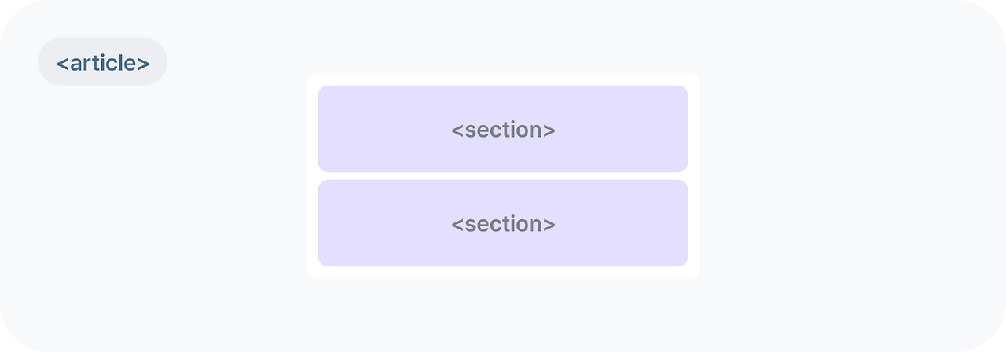
Task: Select the top <section> purple box
Action: 503,129
